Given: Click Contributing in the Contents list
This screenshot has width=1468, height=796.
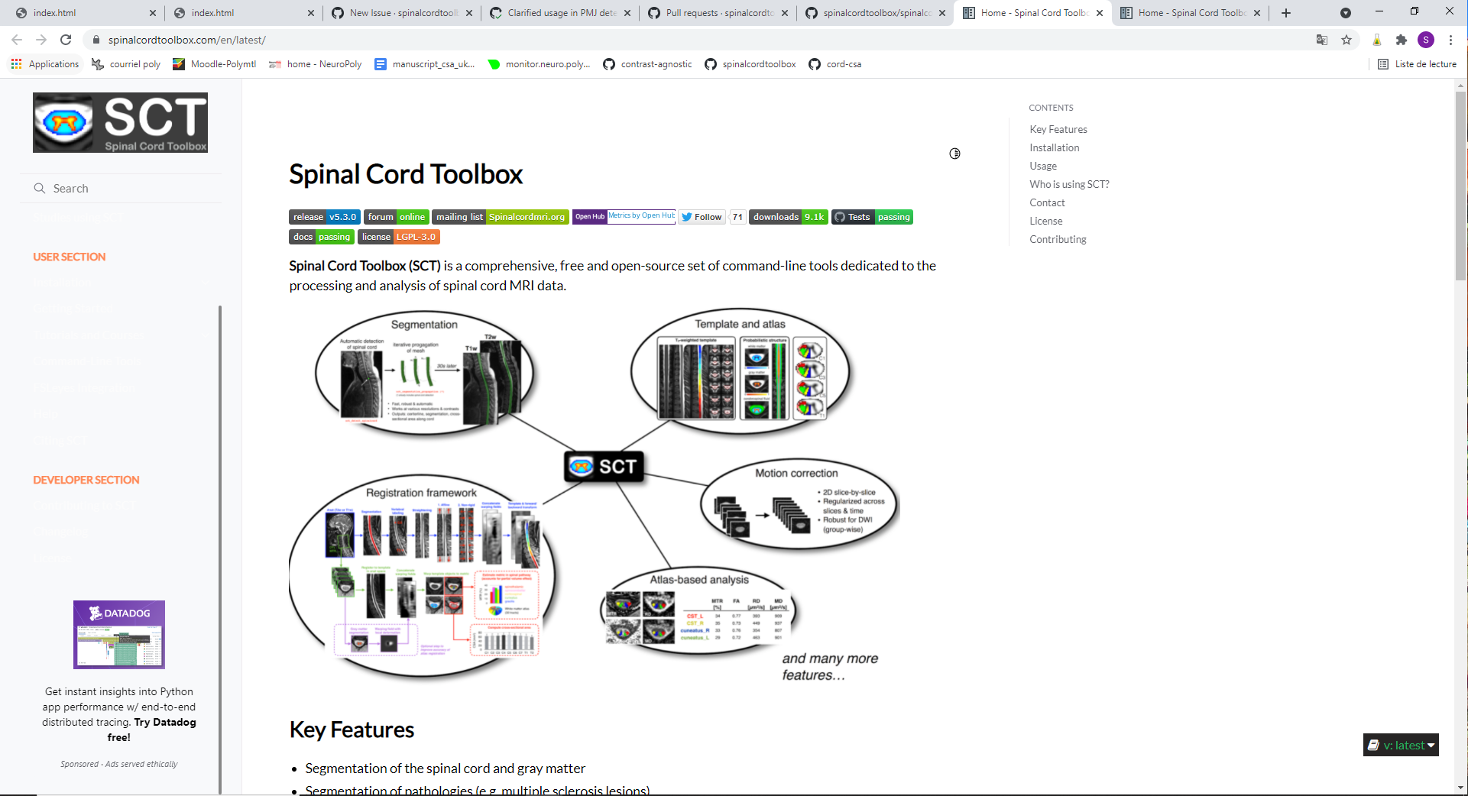Looking at the screenshot, I should tap(1058, 239).
